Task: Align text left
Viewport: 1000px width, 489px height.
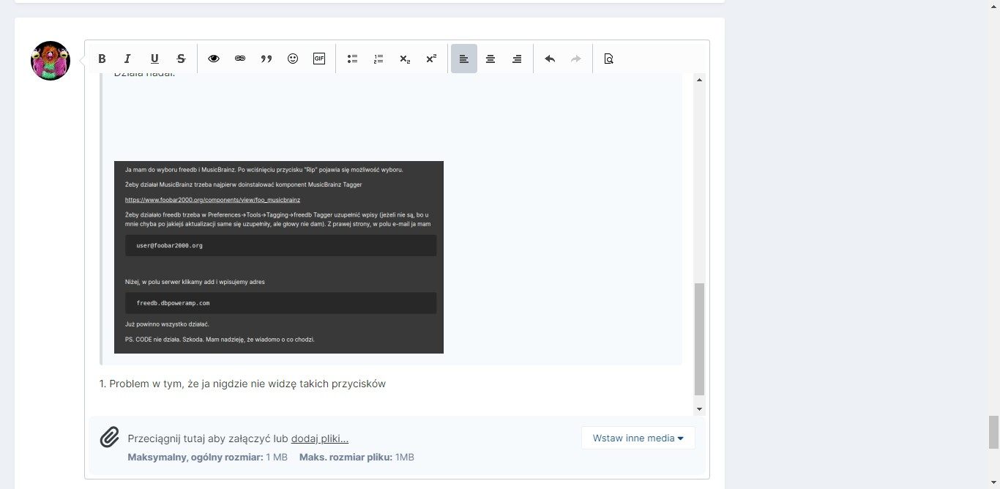Action: 464,59
